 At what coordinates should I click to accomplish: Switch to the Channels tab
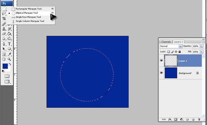[166, 42]
